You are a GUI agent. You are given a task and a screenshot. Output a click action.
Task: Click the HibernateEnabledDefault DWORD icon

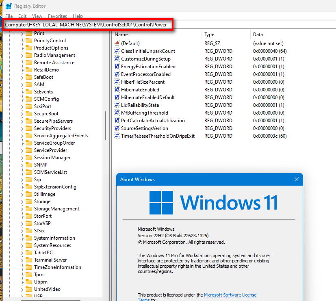tap(117, 97)
